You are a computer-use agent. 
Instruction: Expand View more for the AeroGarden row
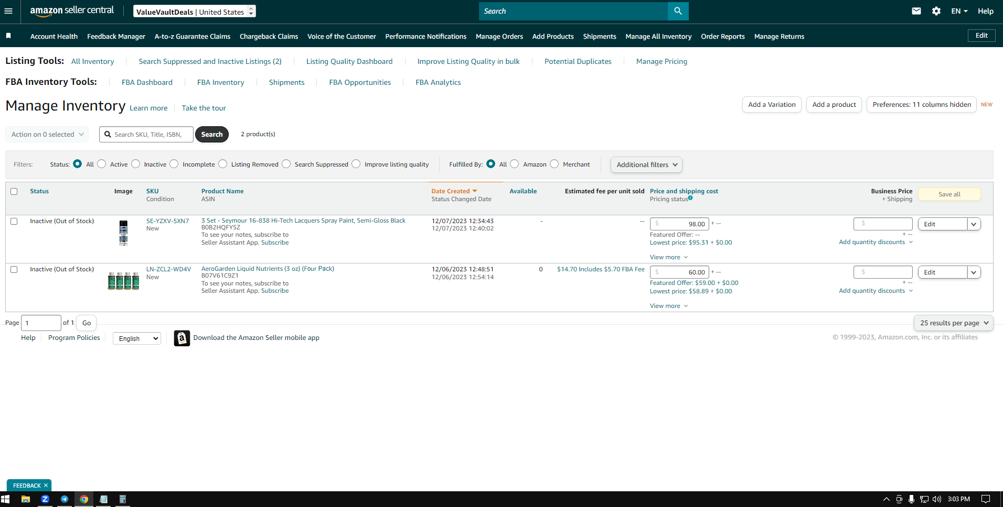tap(669, 306)
